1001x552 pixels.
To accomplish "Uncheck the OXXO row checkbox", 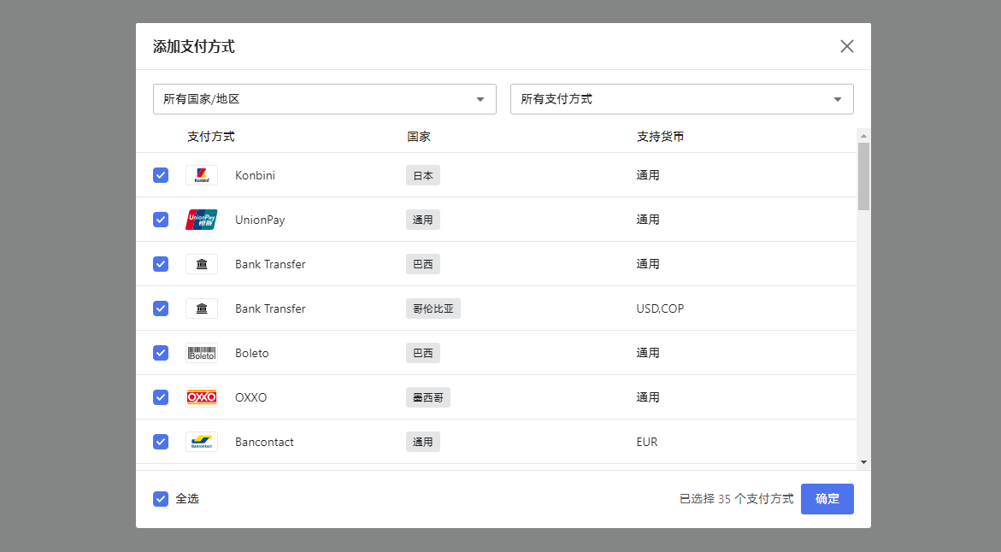I will pos(161,397).
